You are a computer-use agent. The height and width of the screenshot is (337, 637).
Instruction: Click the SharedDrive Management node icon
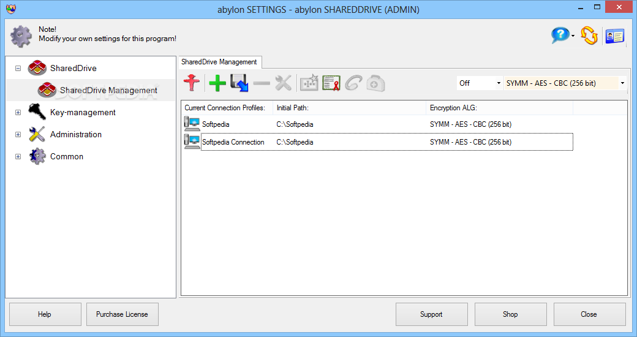coord(47,90)
